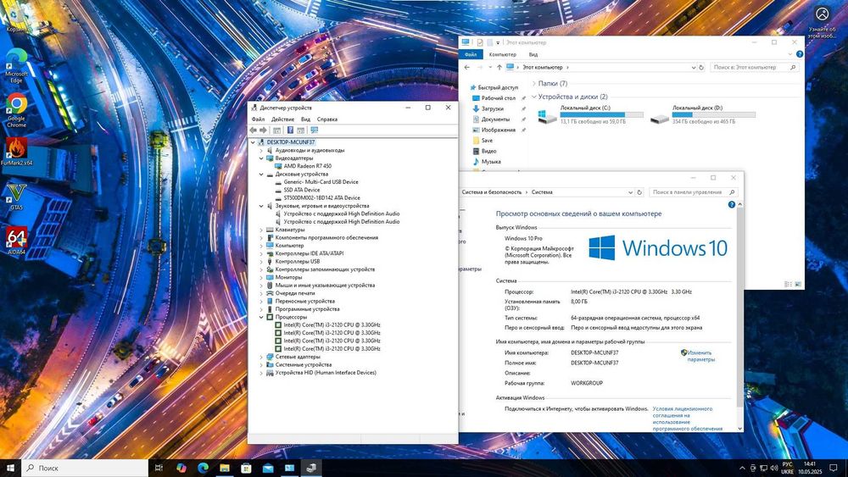The image size is (848, 477).
Task: Expand the Клавиатуры device category
Action: [x=261, y=230]
